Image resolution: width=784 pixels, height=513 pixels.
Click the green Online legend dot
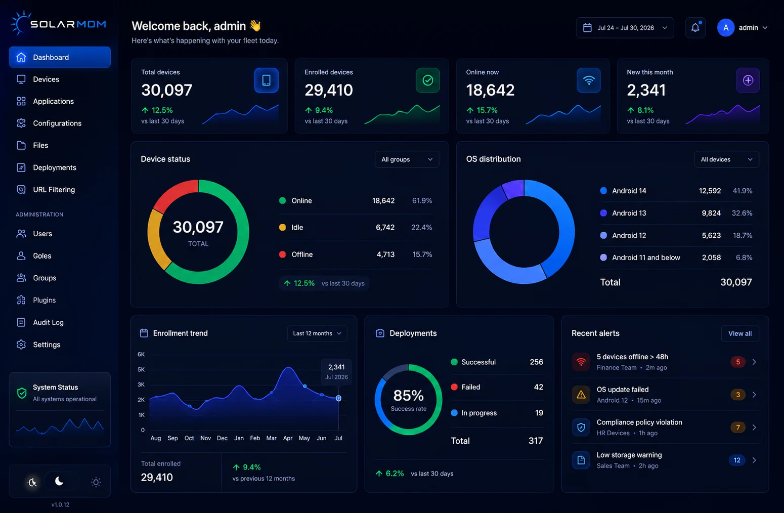(x=283, y=201)
